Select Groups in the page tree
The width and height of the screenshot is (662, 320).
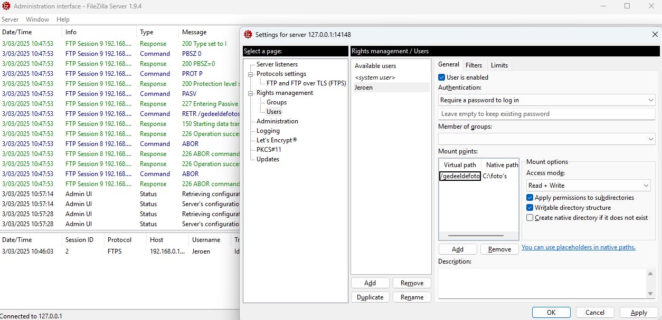(x=277, y=102)
